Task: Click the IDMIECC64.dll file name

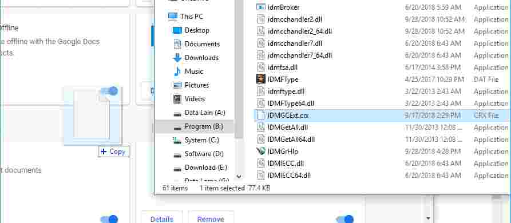Action: tap(289, 176)
